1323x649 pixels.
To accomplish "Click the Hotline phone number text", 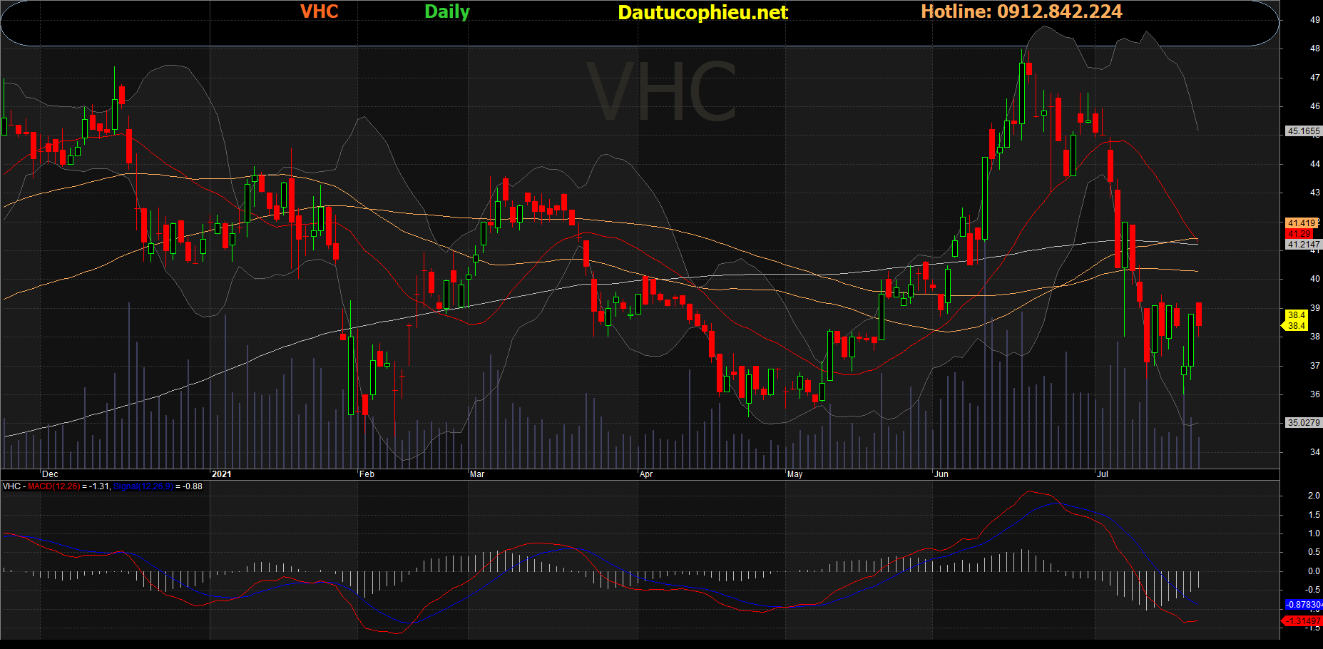I will click(1021, 11).
